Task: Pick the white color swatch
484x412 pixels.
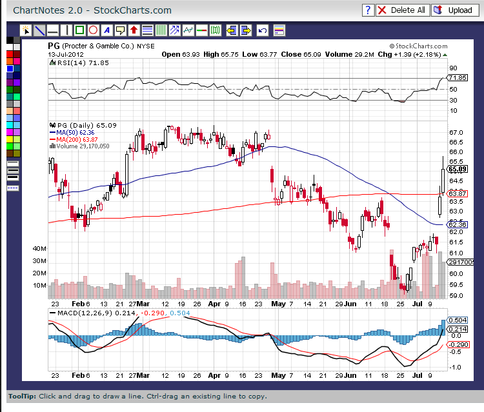Action: tap(10, 47)
